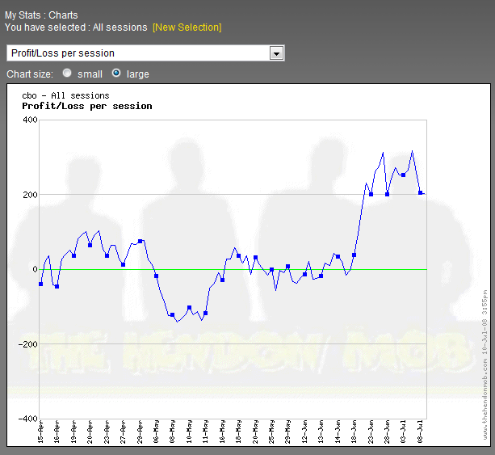Click the 08-May x-axis date label
Image resolution: width=495 pixels, height=455 pixels.
[172, 432]
